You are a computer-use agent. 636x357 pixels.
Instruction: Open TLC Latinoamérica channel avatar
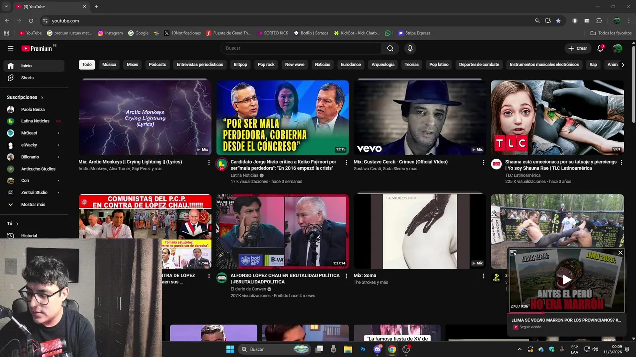(x=496, y=165)
